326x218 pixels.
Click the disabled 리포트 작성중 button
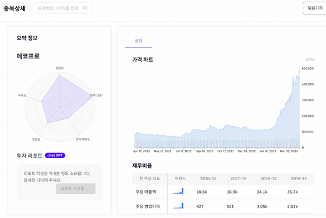click(76, 188)
